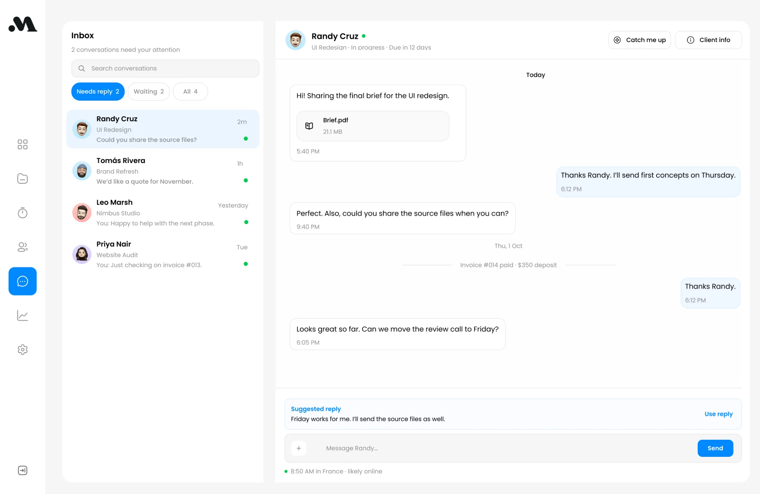Open the clients people icon in sidebar
This screenshot has height=494, width=760.
[x=23, y=247]
